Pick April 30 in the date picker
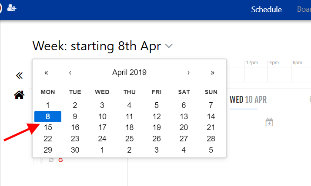311x186 pixels. coord(75,150)
